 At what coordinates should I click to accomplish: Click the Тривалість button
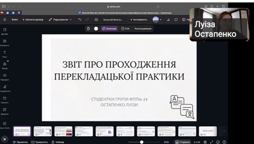click(40, 142)
